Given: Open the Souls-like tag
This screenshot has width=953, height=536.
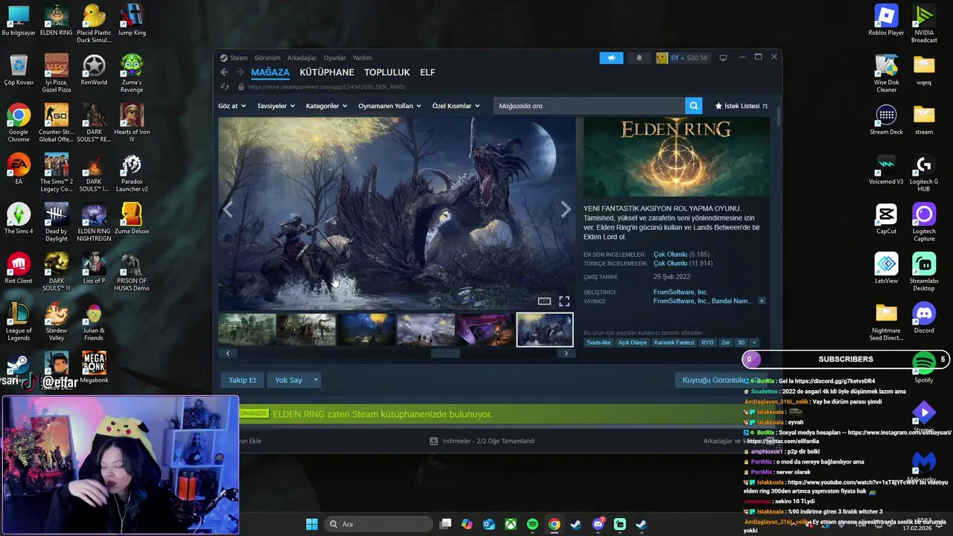Looking at the screenshot, I should 599,342.
